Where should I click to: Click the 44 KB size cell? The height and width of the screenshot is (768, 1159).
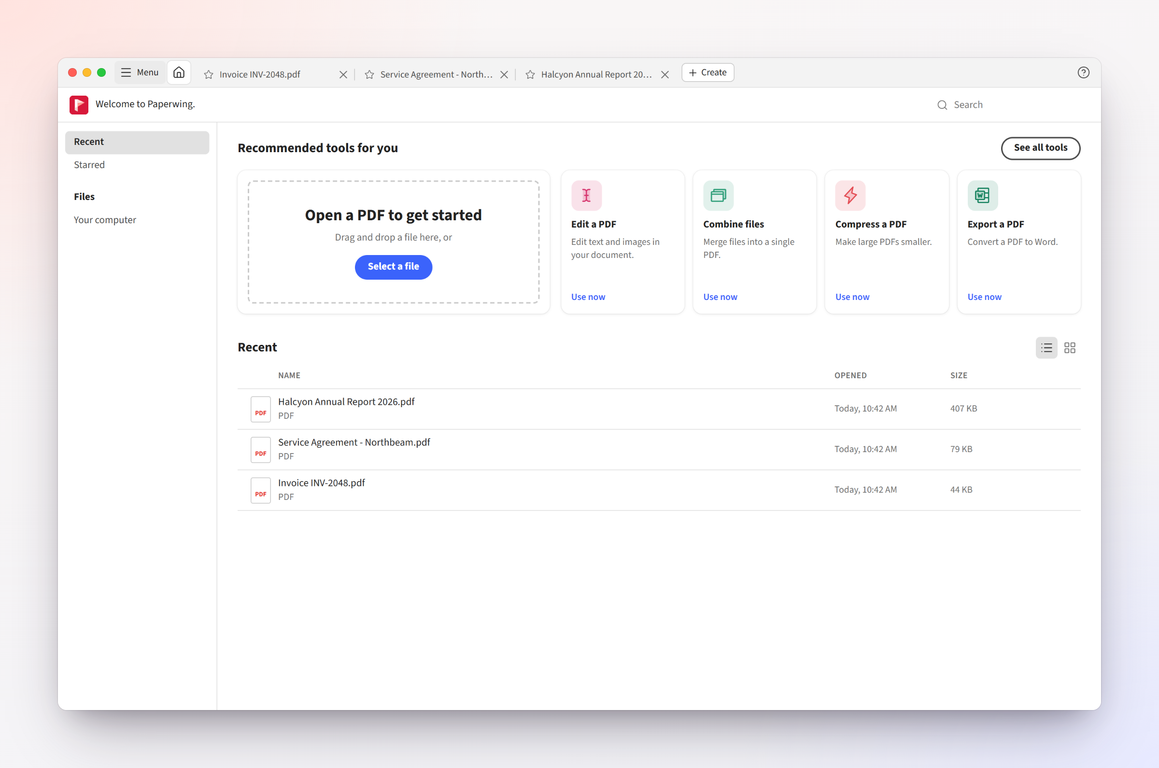(961, 490)
